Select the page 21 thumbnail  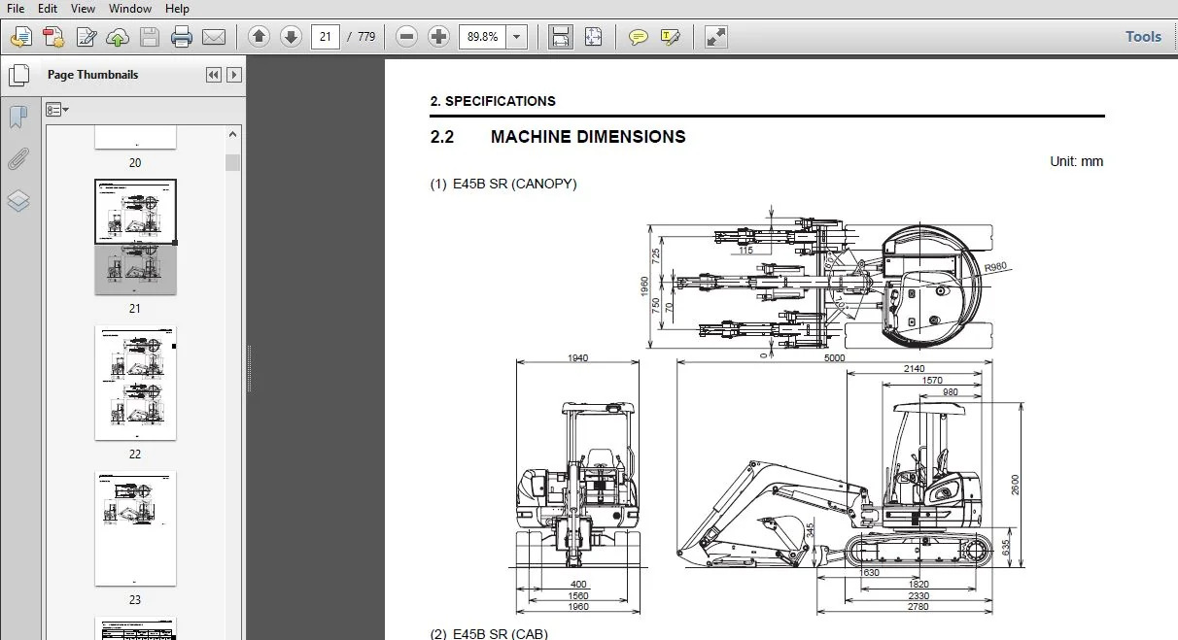pyautogui.click(x=135, y=237)
